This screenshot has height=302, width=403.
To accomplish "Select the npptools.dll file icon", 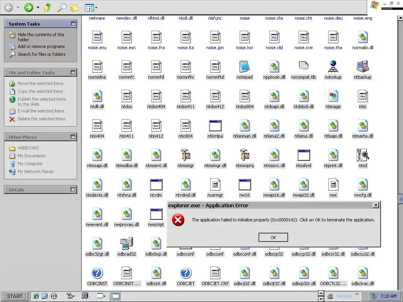I will (274, 66).
